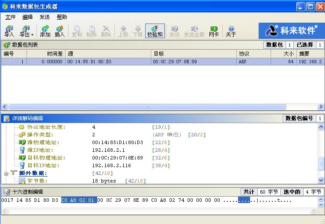Open the 文件 menu
Viewport: 325px width, 224px height.
tap(10, 17)
